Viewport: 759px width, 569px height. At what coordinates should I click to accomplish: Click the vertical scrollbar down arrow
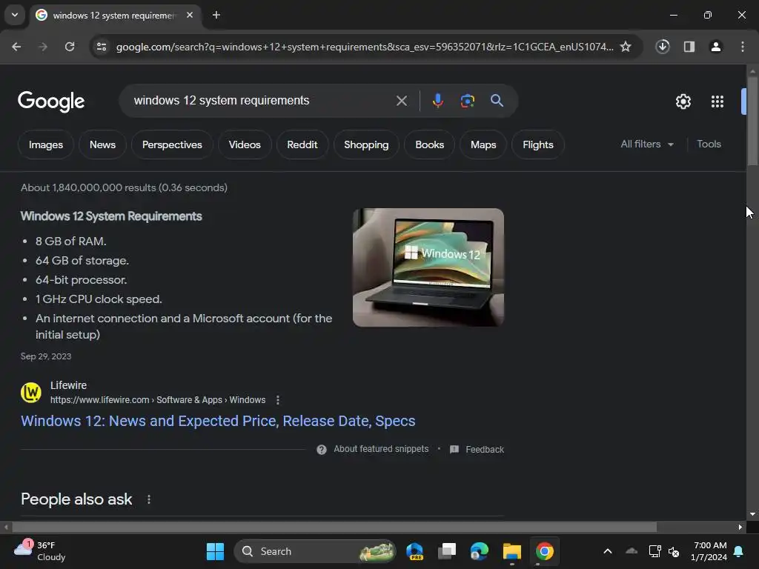click(x=752, y=514)
